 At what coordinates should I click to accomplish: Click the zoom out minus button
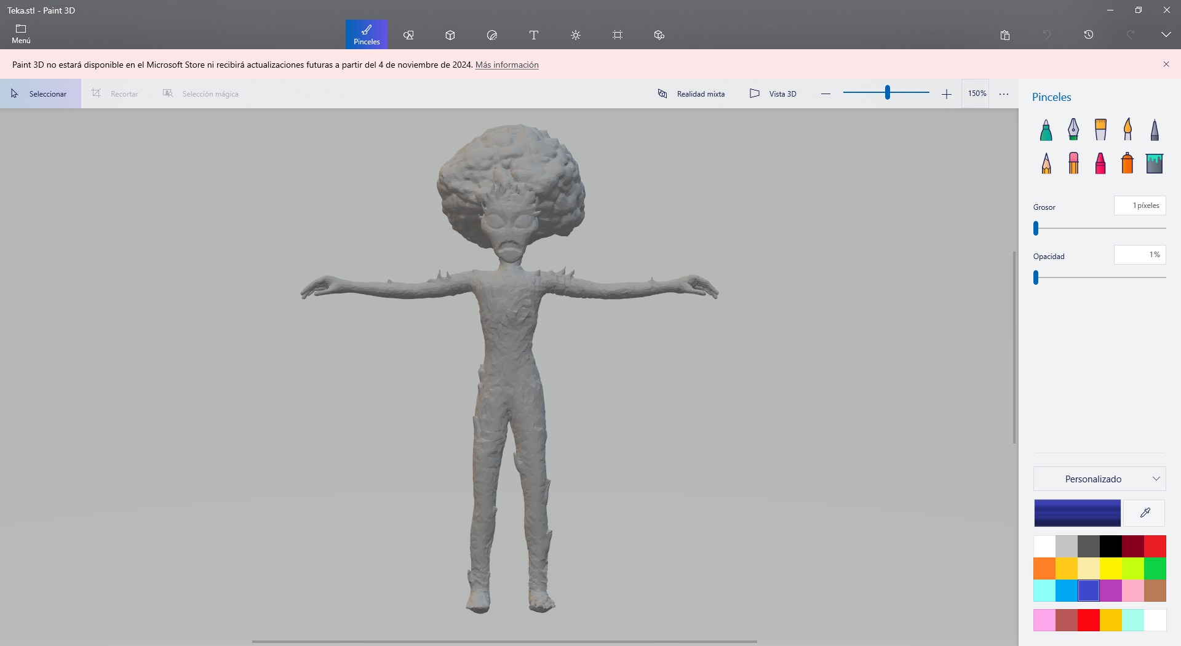(826, 94)
